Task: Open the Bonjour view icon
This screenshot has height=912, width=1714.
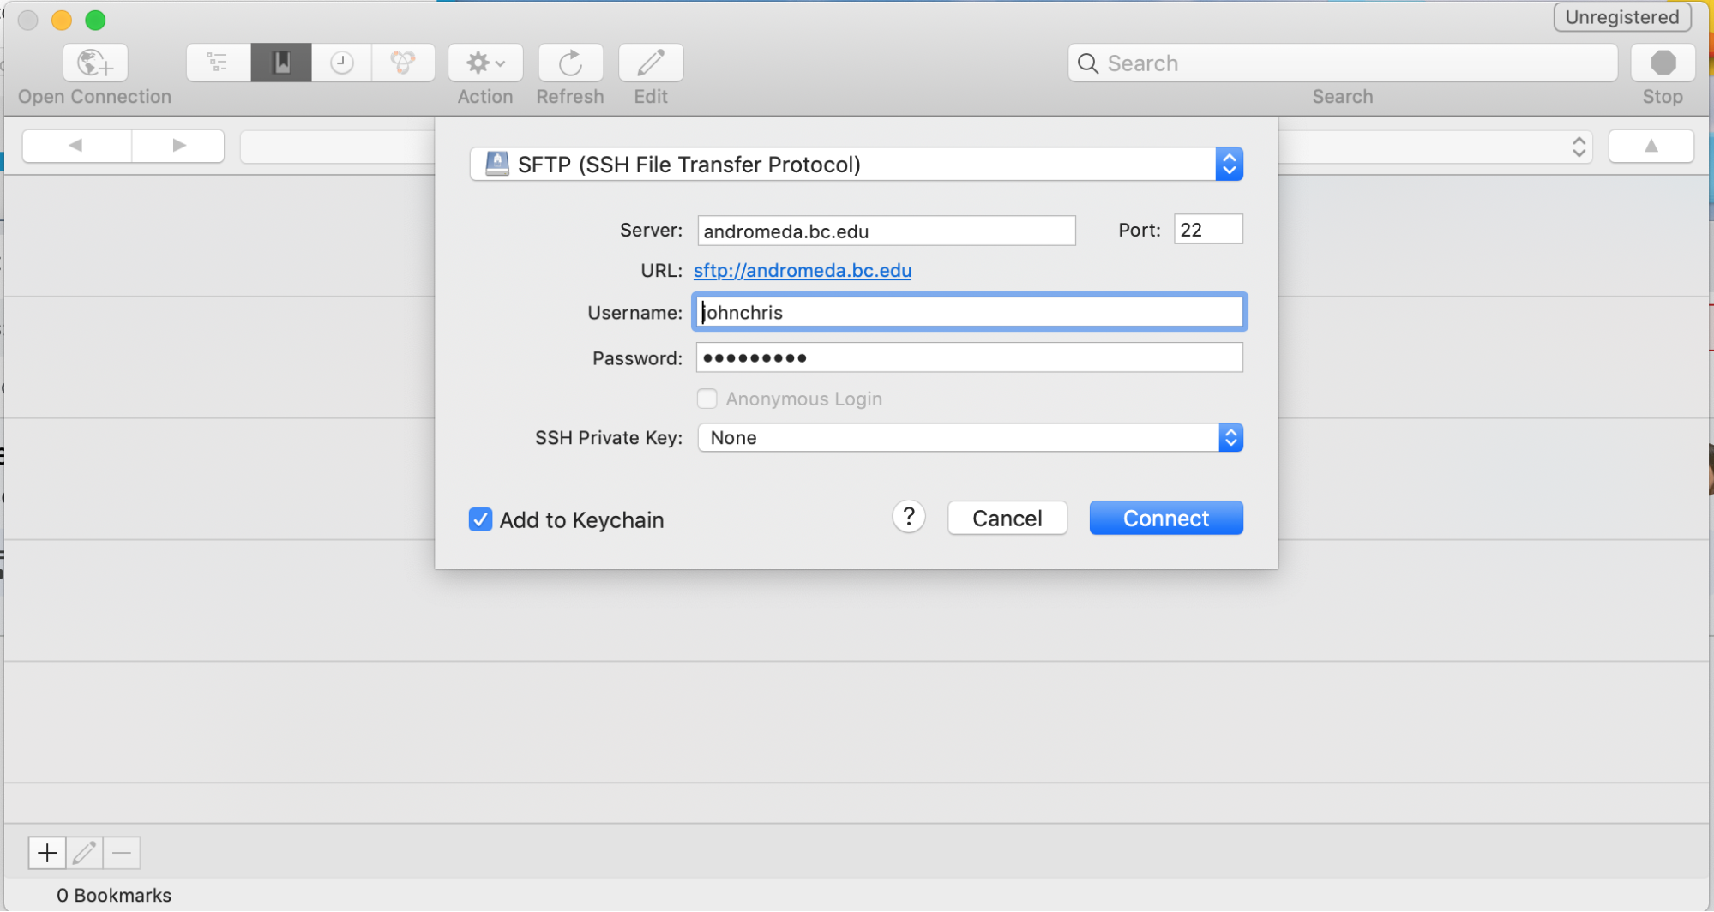Action: pos(403,63)
